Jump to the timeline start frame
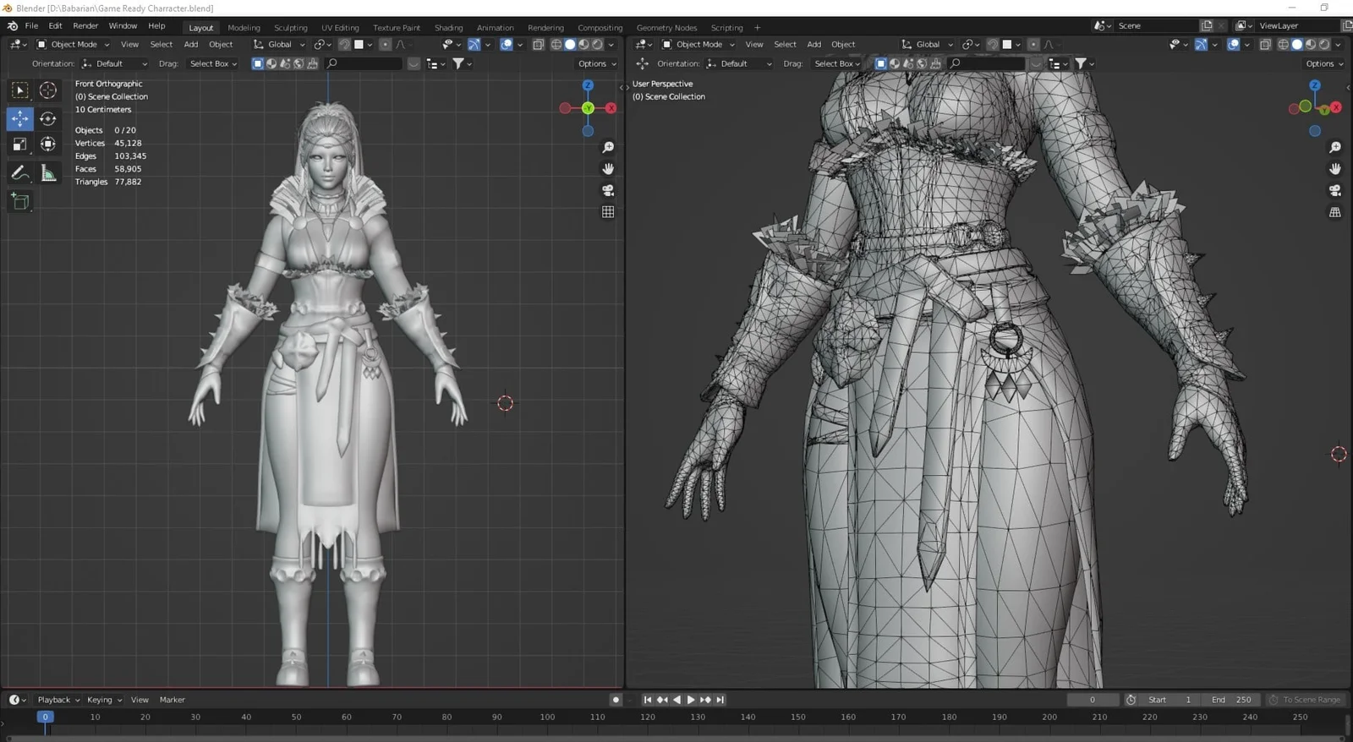Image resolution: width=1353 pixels, height=742 pixels. 648,700
